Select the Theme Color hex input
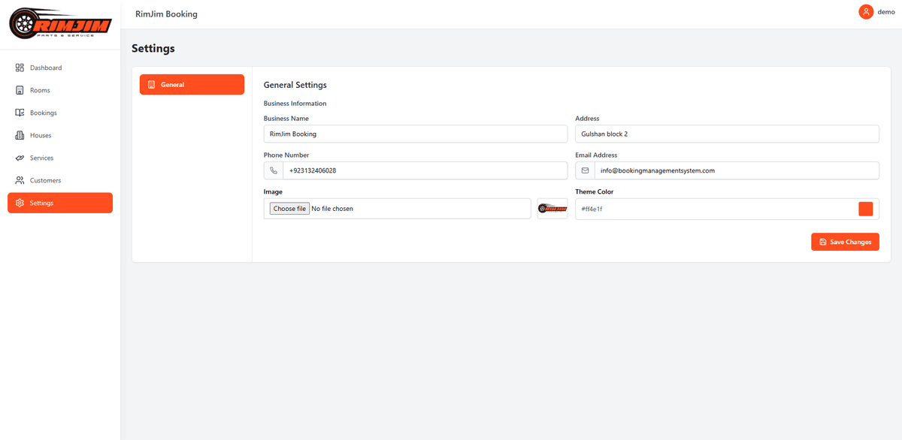The width and height of the screenshot is (902, 440). pyautogui.click(x=714, y=209)
